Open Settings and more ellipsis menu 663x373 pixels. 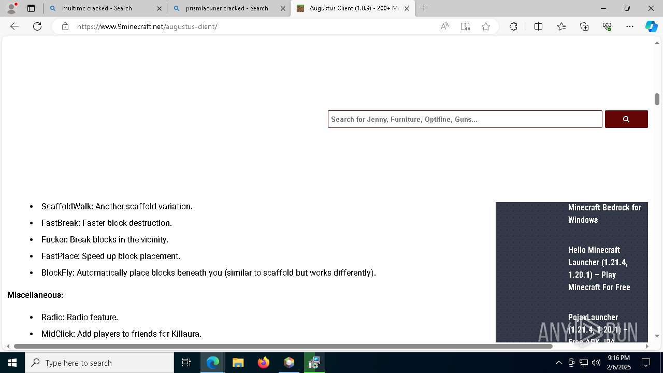point(630,26)
